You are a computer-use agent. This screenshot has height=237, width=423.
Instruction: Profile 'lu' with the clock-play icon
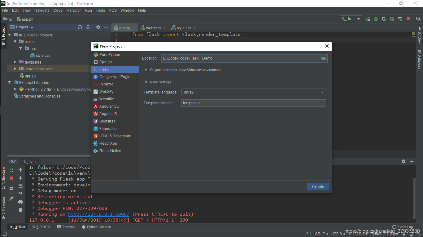point(392,19)
